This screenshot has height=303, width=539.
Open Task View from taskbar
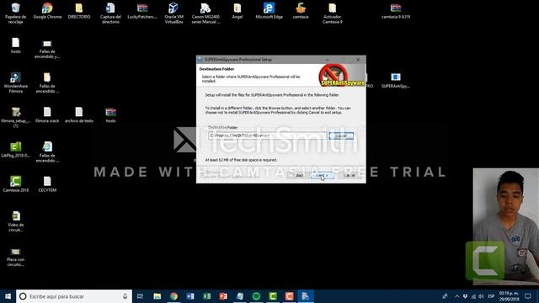point(141,296)
